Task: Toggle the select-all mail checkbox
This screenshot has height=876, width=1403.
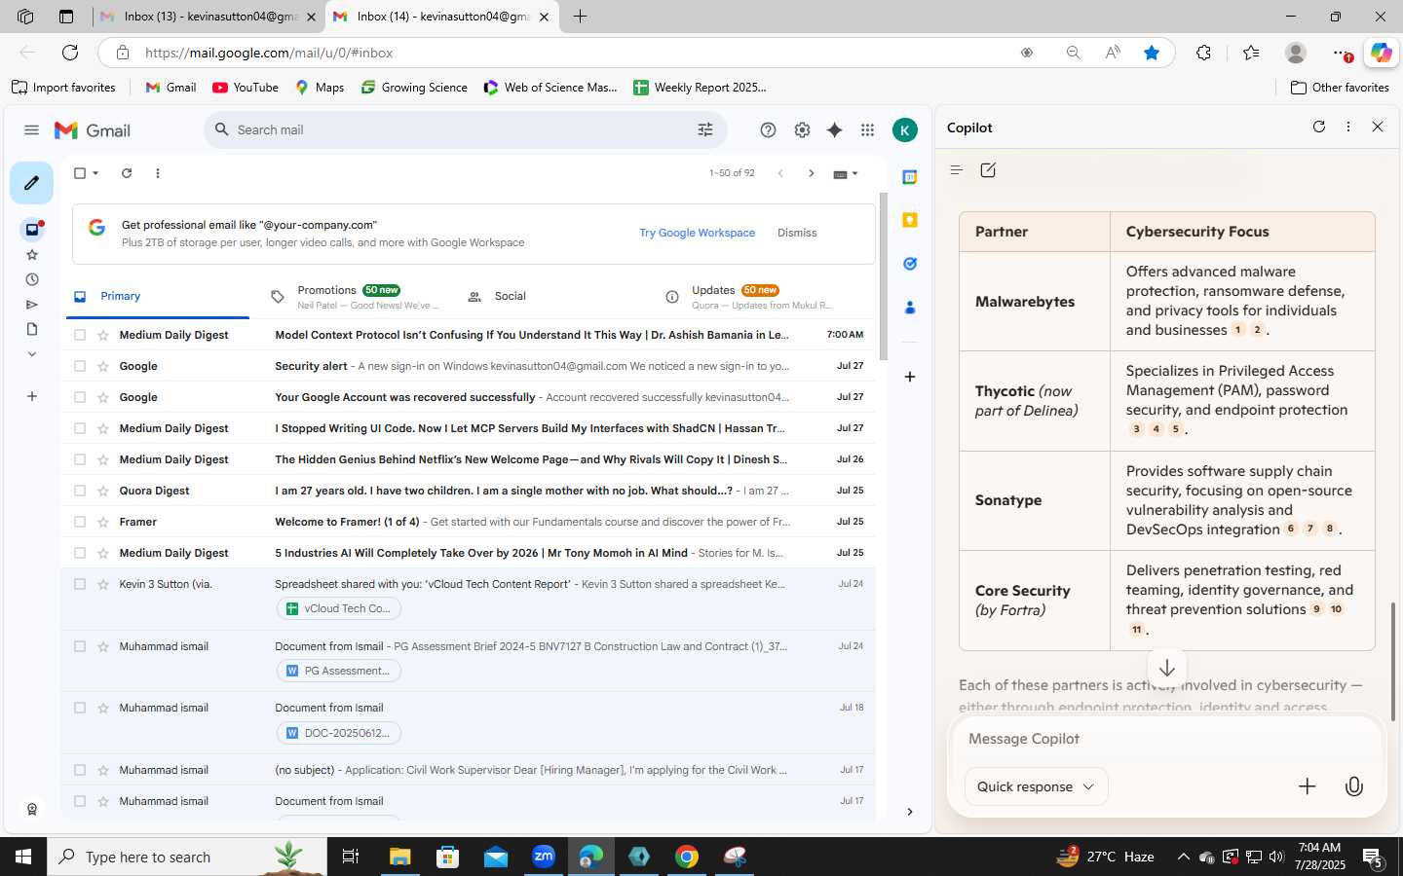Action: 80,173
